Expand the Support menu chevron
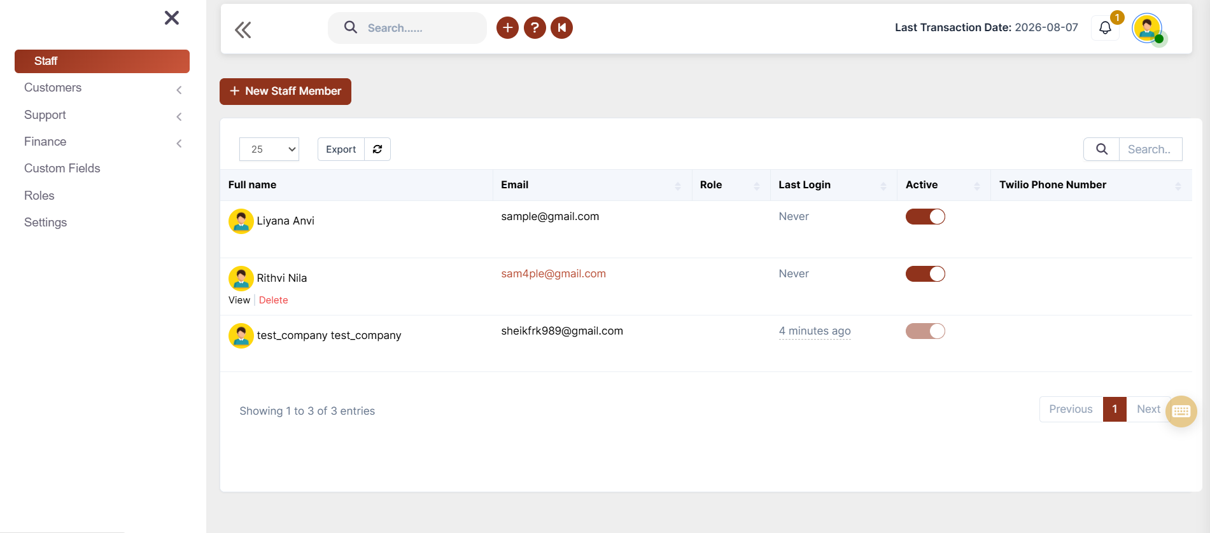This screenshot has height=533, width=1210. click(179, 116)
